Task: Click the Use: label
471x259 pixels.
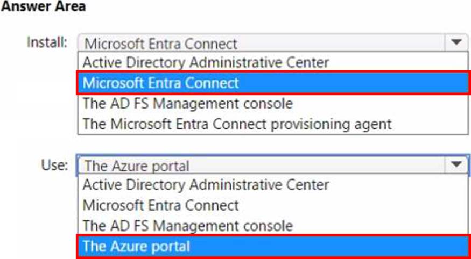Action: click(54, 164)
